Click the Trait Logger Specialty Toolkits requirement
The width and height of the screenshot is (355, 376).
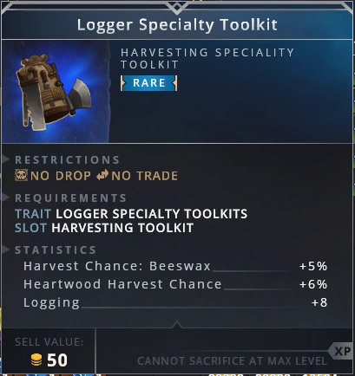coord(131,214)
